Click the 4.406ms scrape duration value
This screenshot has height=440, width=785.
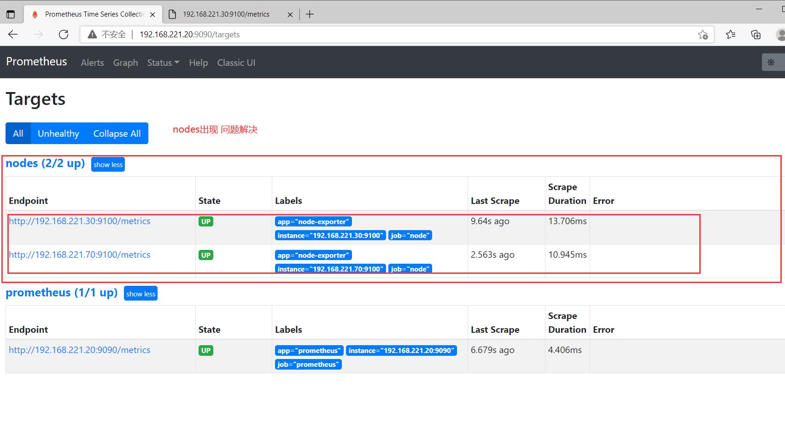coord(565,350)
